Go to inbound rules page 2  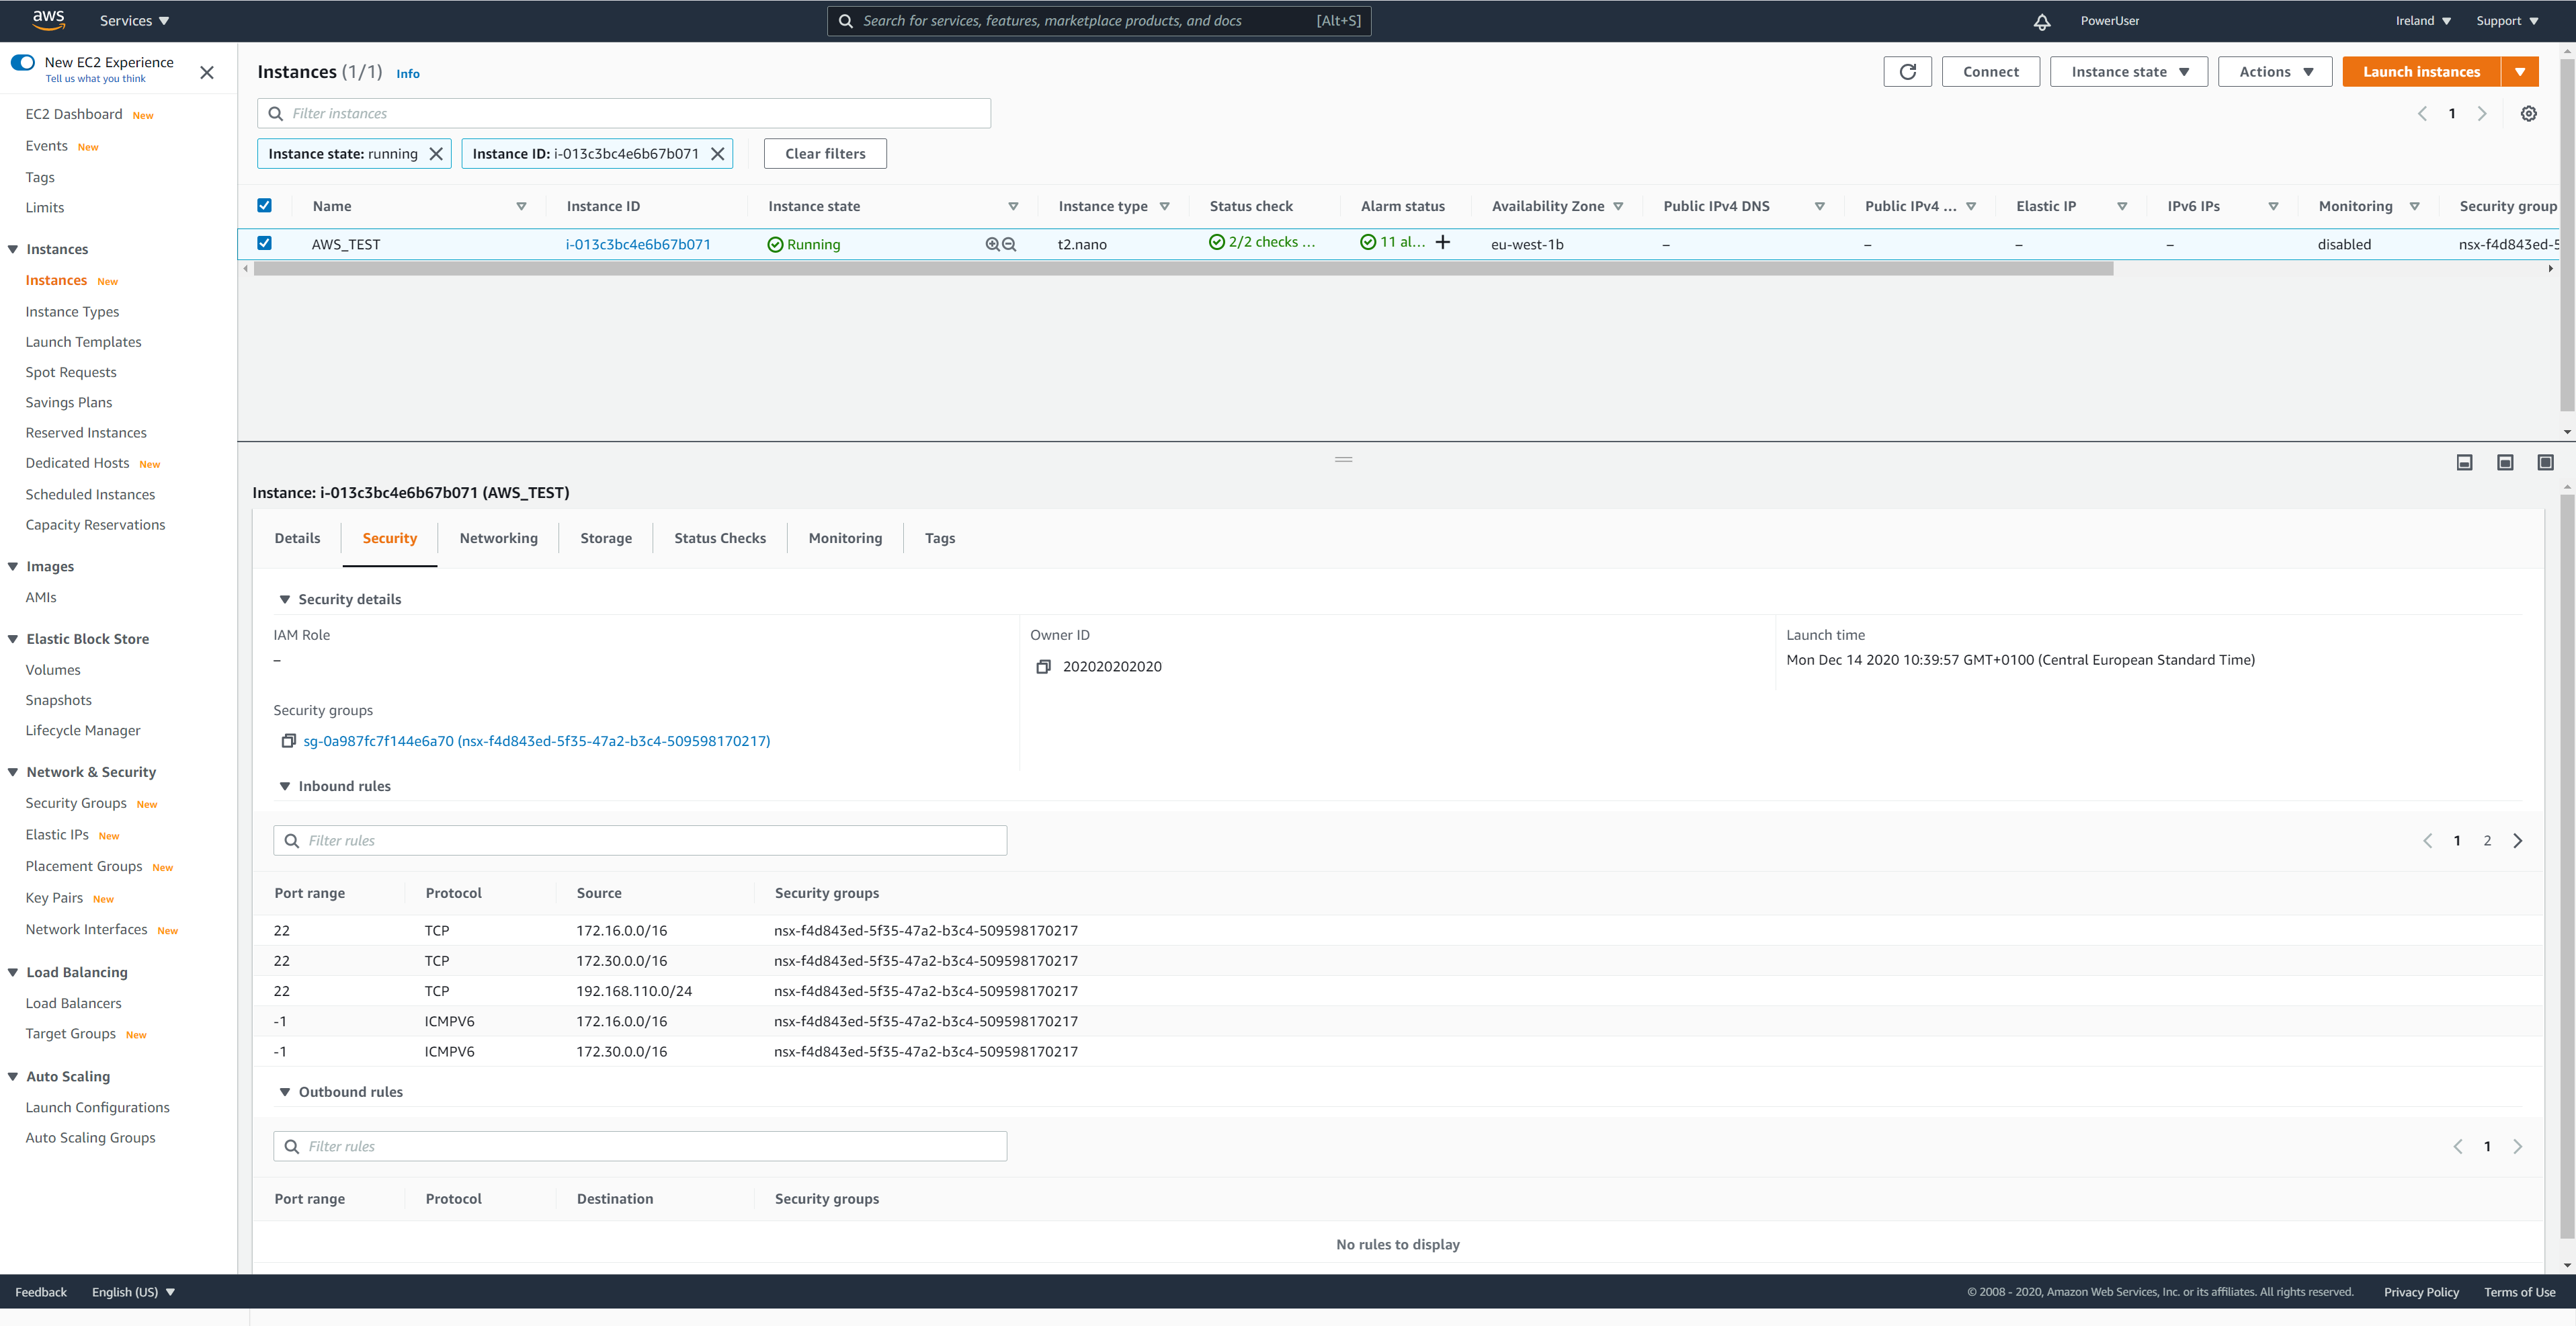(2487, 841)
